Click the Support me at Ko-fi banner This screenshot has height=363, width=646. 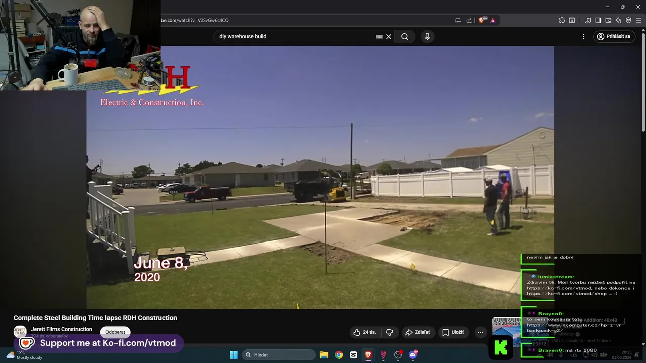point(99,343)
